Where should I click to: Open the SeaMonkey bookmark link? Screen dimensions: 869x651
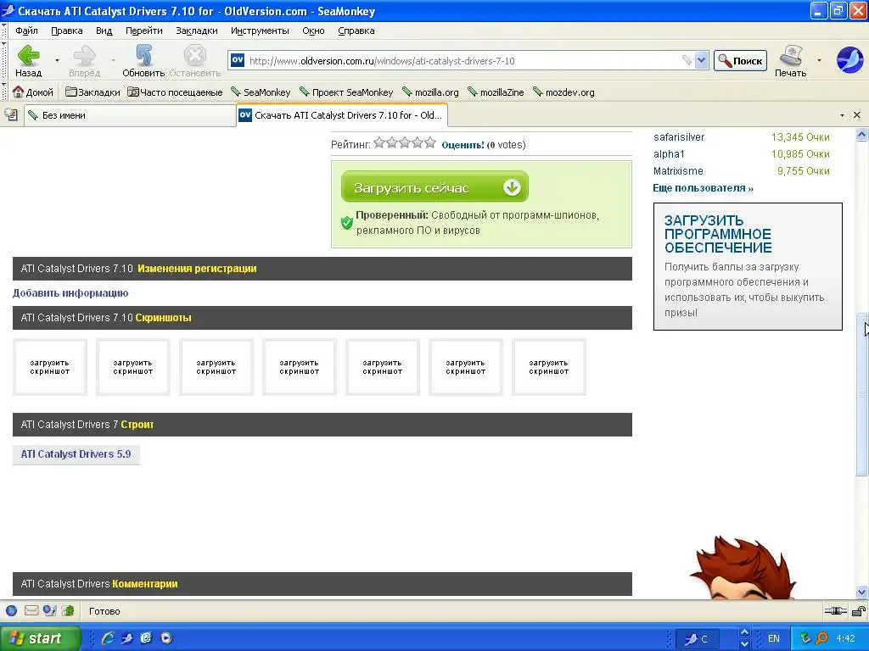pyautogui.click(x=261, y=92)
